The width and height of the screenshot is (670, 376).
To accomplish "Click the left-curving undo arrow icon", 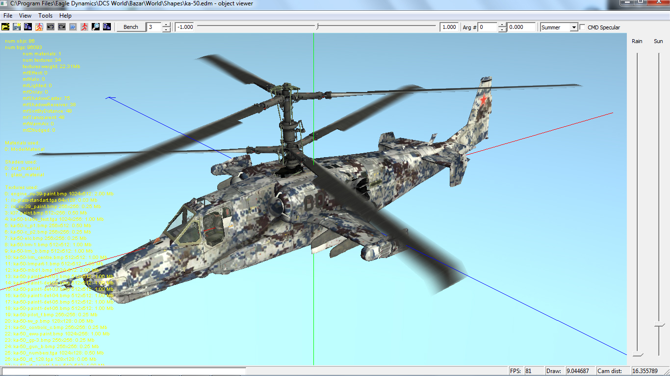I will pyautogui.click(x=50, y=27).
